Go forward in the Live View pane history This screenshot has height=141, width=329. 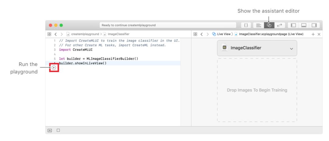207,34
